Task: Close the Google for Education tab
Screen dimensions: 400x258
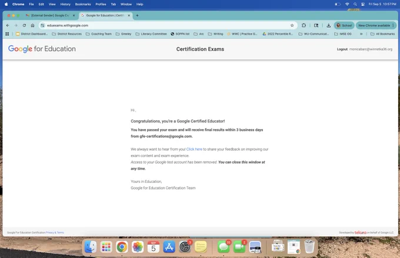Action: point(129,15)
